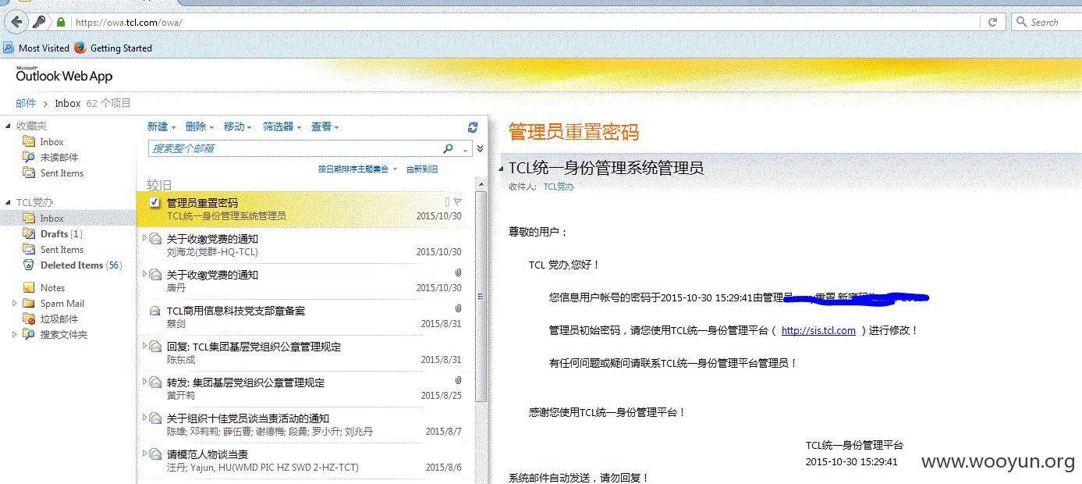This screenshot has width=1082, height=484.
Task: Collapse the 收藏夹 favorites group
Action: [9, 126]
